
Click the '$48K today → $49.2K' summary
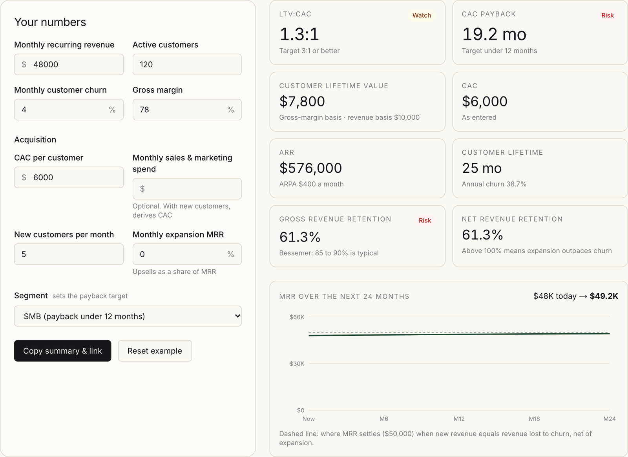coord(575,296)
